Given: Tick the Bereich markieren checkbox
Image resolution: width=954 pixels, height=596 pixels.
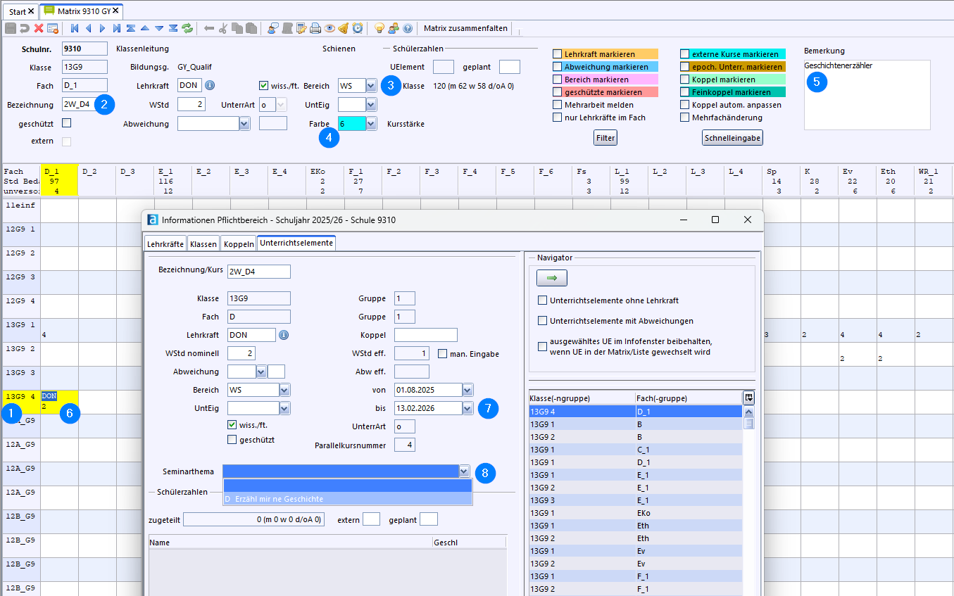Looking at the screenshot, I should (x=557, y=80).
